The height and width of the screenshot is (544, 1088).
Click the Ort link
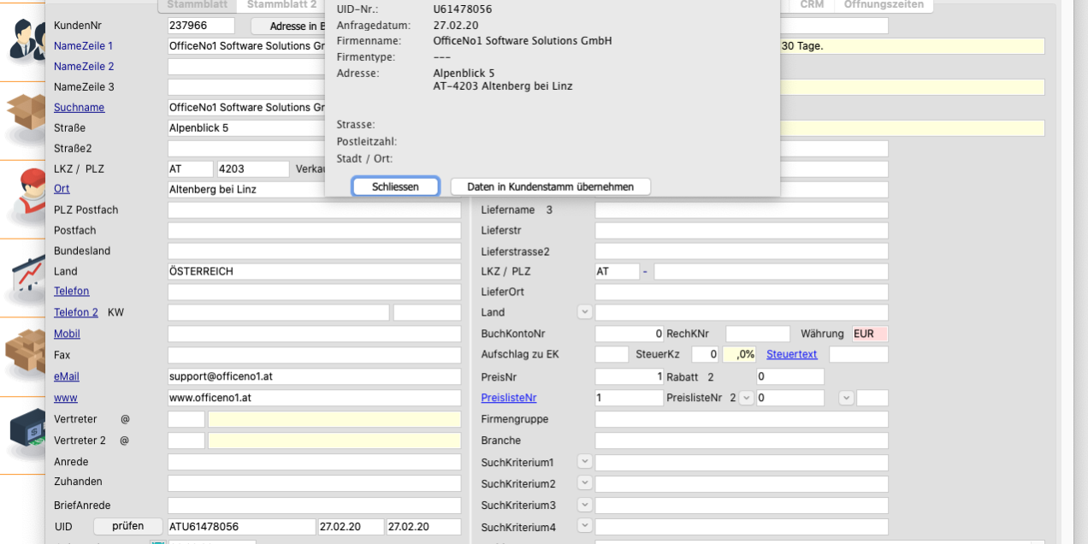coord(62,189)
